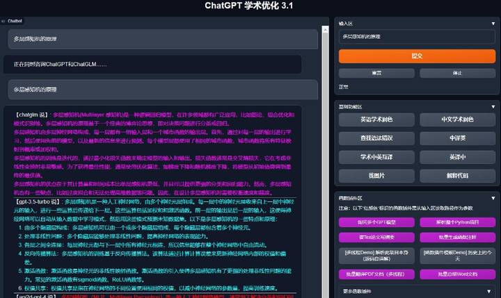Click the 解释代码 button
Image resolution: width=501 pixels, height=298 pixels.
458,176
